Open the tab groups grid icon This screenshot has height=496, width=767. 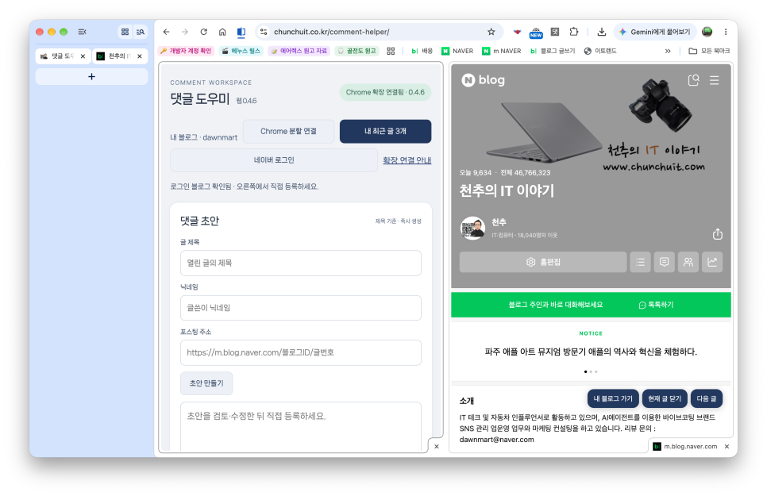[125, 32]
